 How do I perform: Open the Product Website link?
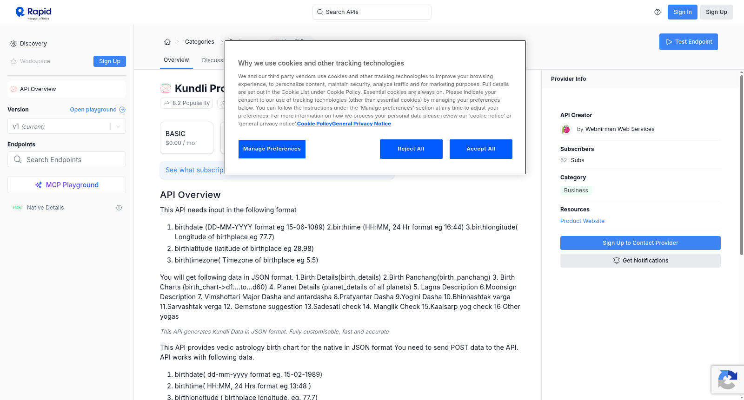point(582,221)
